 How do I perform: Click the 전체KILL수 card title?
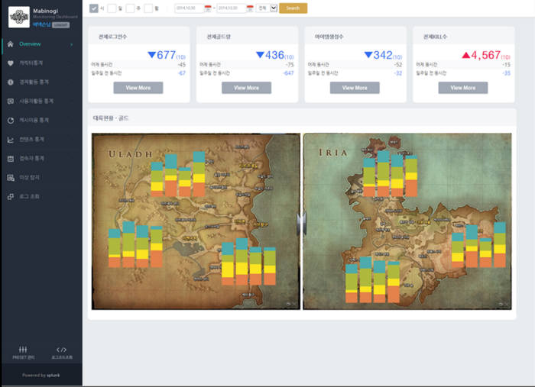point(435,37)
